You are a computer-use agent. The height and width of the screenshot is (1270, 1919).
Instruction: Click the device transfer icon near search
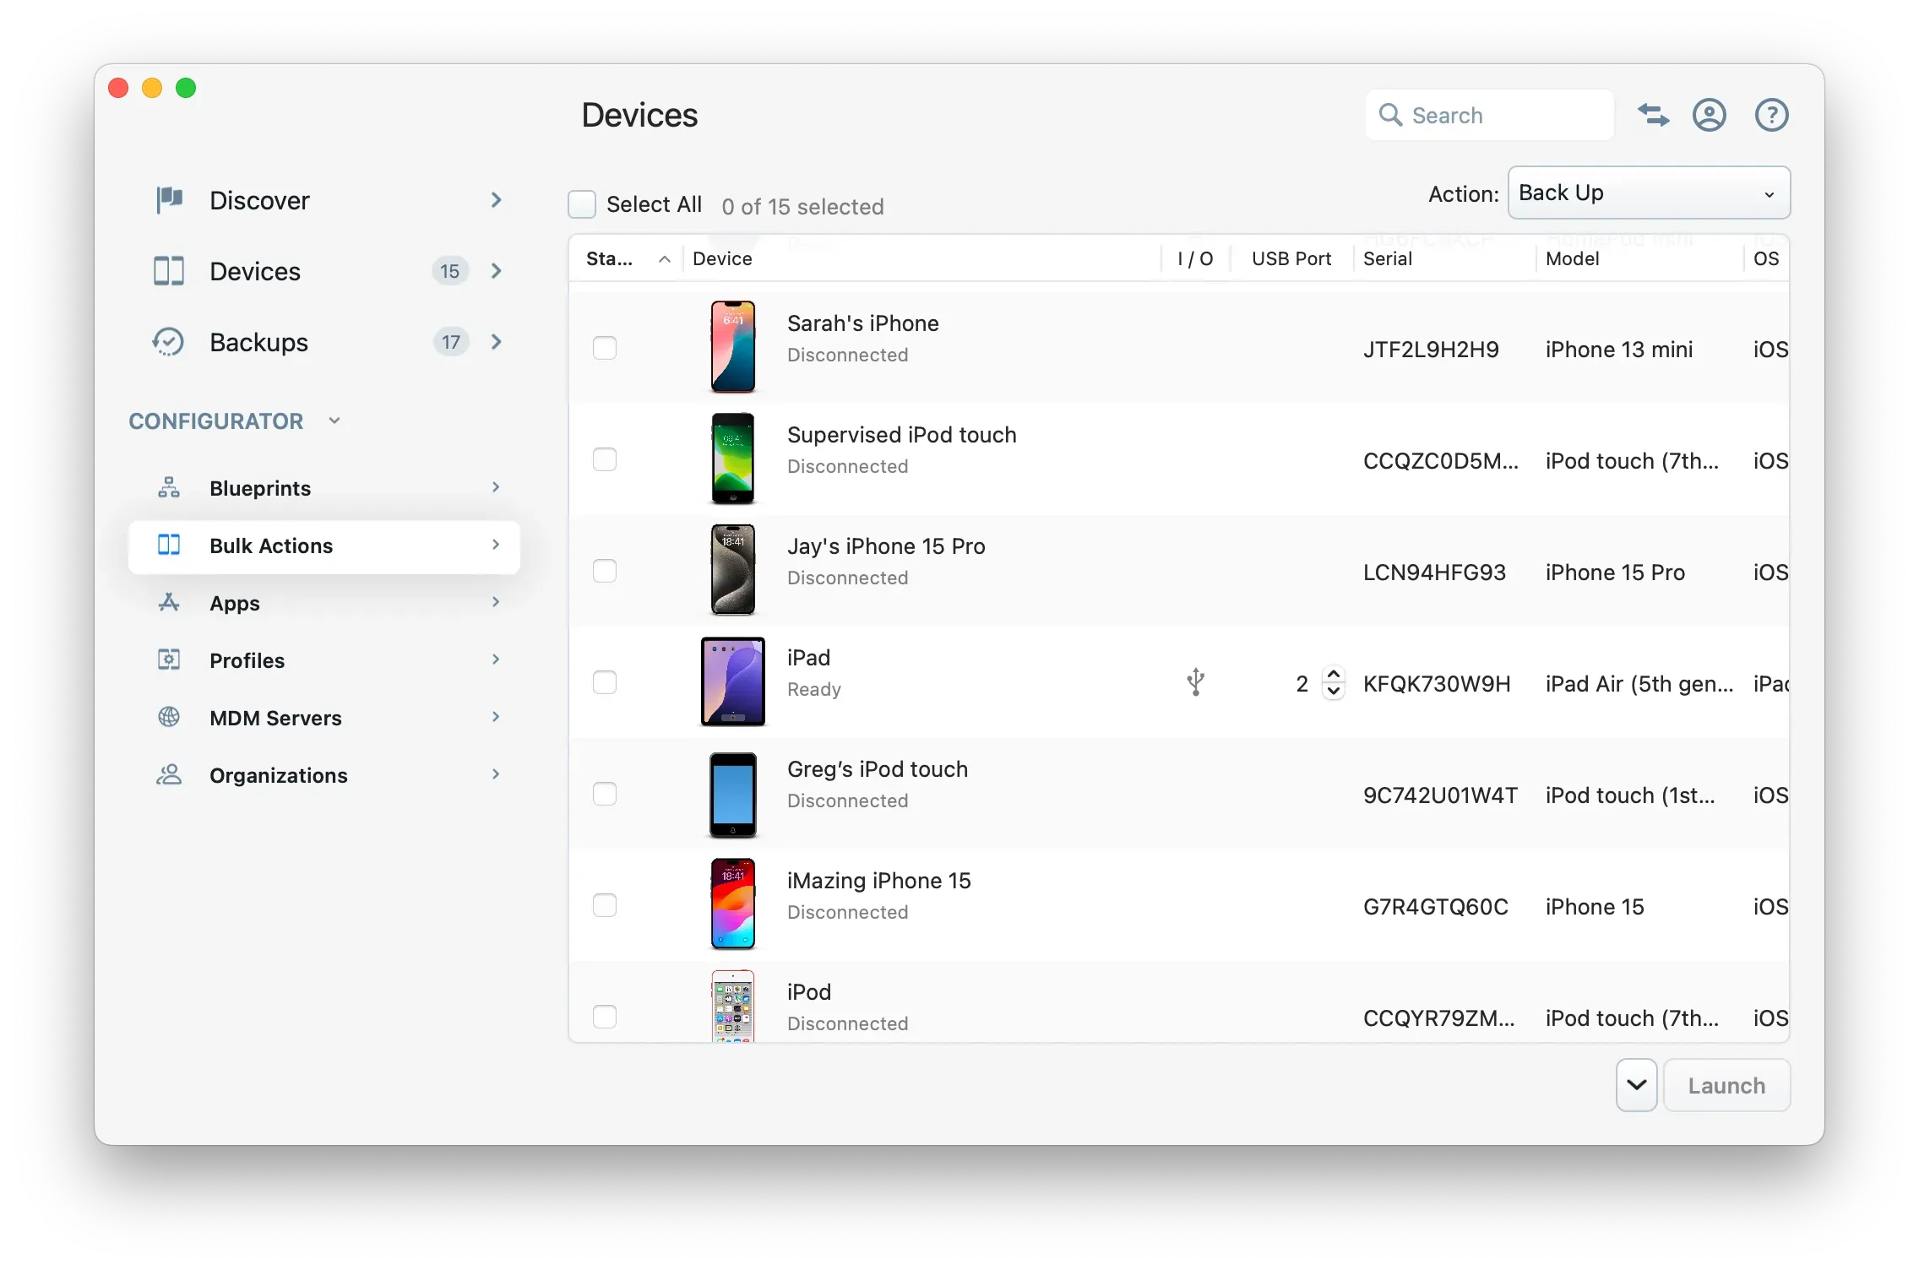pos(1654,115)
